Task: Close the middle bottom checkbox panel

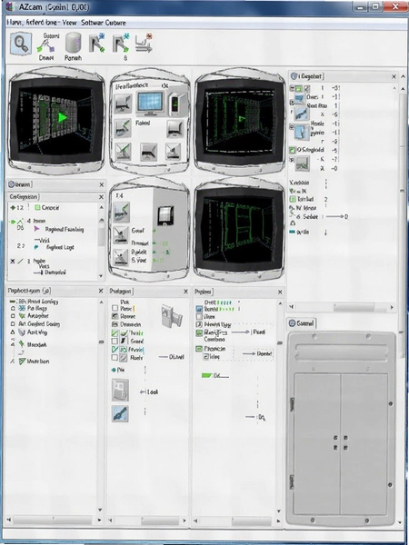Action: (x=185, y=292)
